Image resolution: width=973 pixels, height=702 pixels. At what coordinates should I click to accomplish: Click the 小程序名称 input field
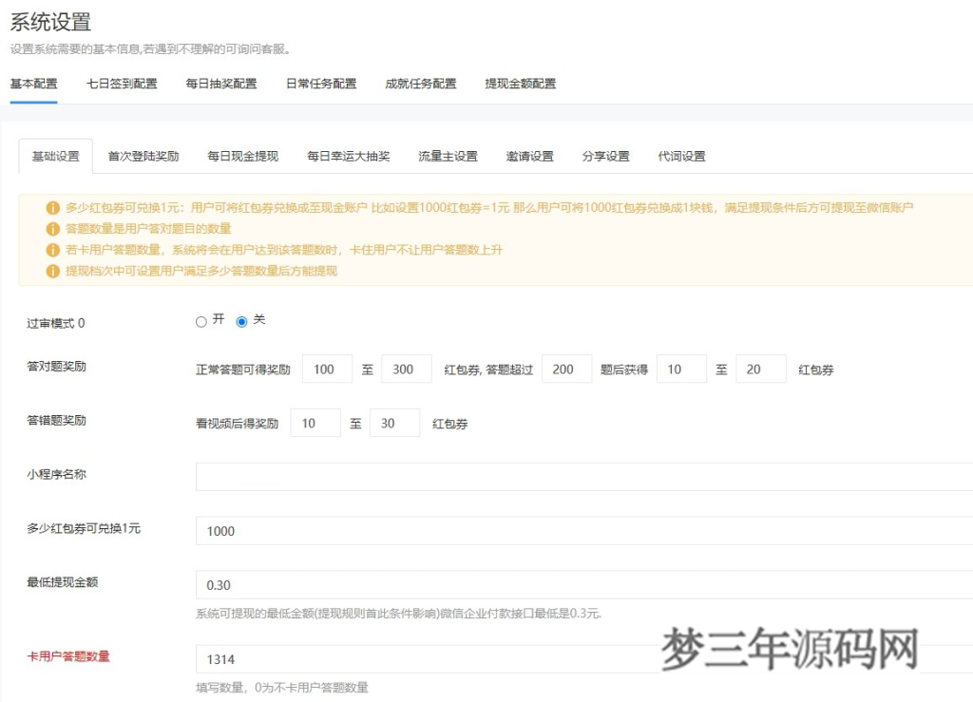(475, 476)
